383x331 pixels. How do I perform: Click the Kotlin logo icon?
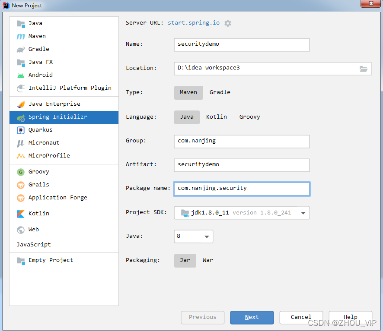(21, 214)
